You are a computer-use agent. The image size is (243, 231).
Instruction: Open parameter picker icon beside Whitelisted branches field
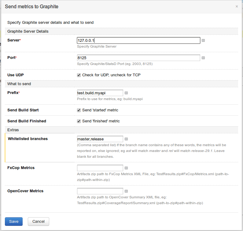126,139
